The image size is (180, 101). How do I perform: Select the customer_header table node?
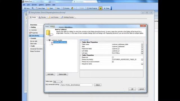(x=57, y=40)
